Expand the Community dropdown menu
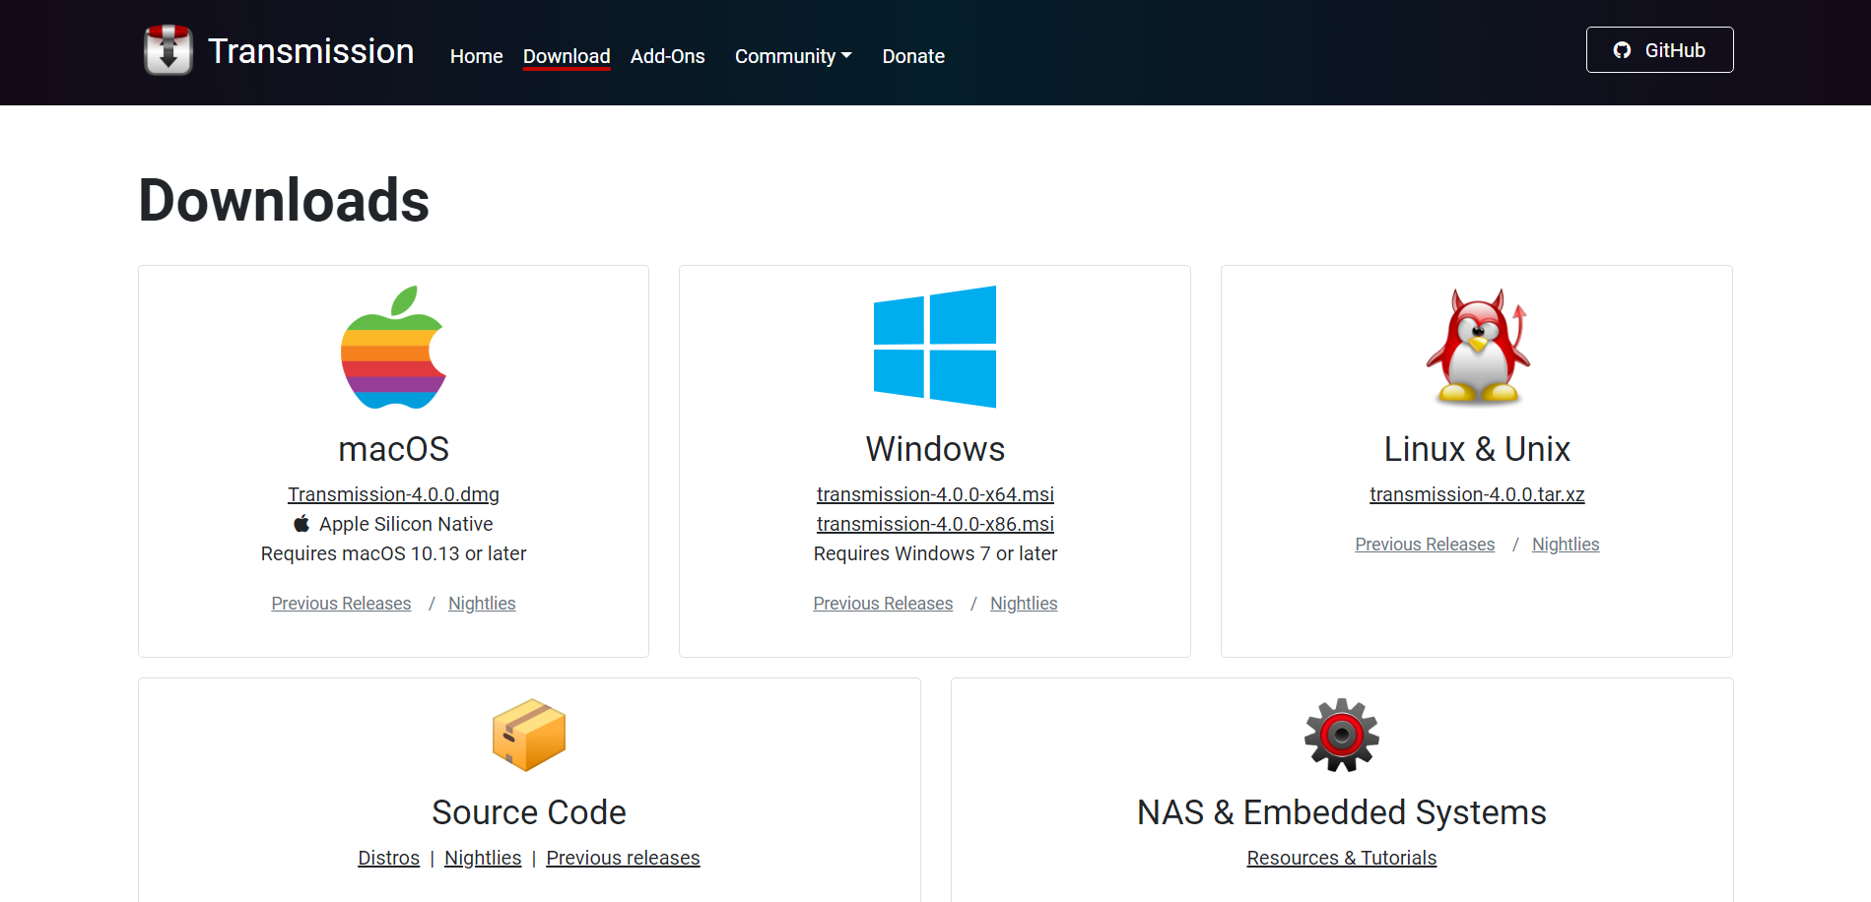1871x902 pixels. (x=793, y=56)
